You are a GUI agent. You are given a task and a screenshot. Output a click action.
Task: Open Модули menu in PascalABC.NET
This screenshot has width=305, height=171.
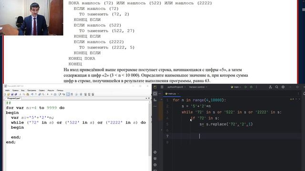point(51,90)
